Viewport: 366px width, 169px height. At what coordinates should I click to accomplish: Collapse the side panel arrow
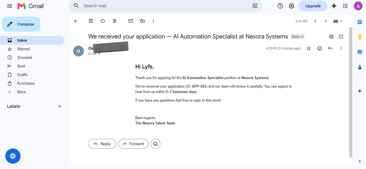pos(360,161)
